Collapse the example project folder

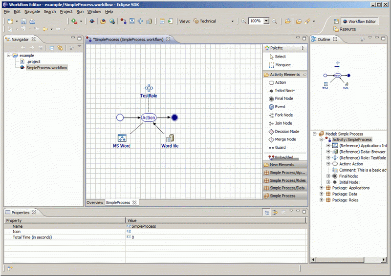point(8,55)
